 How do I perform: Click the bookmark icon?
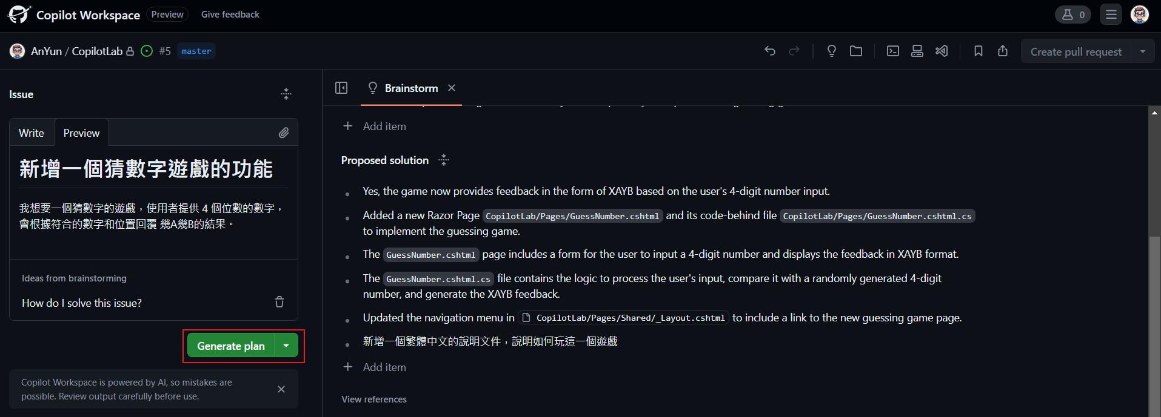979,51
